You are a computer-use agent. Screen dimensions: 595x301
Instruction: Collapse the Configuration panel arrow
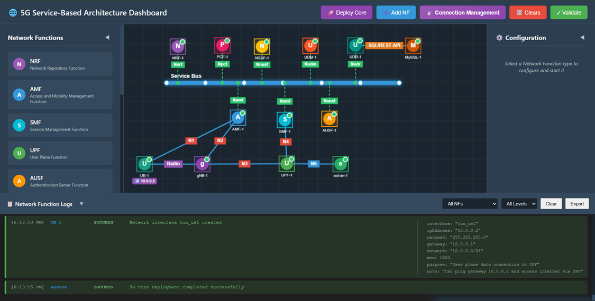(x=582, y=37)
